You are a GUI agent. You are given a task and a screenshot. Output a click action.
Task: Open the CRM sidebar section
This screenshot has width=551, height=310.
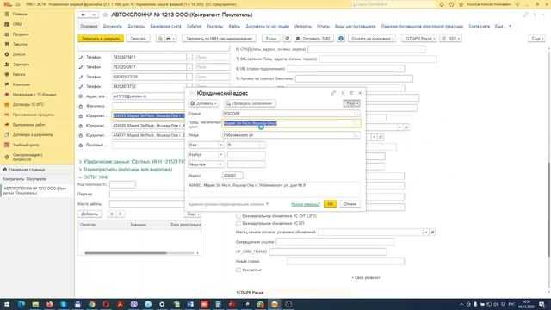tap(17, 24)
